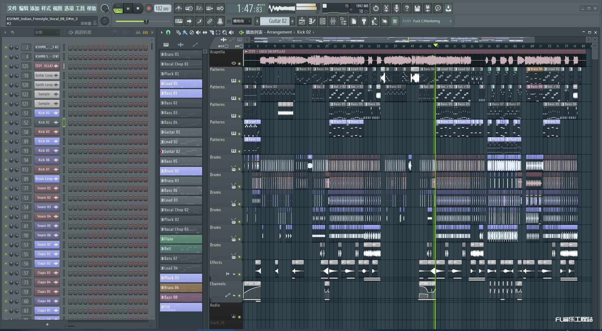
Task: Open the playlist options menu arrow
Action: pos(162,32)
